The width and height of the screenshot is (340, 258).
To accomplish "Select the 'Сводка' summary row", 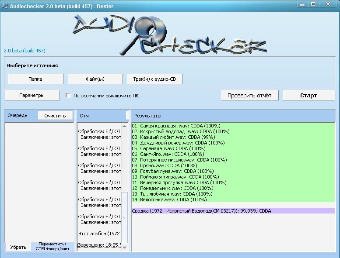I will coord(201,211).
